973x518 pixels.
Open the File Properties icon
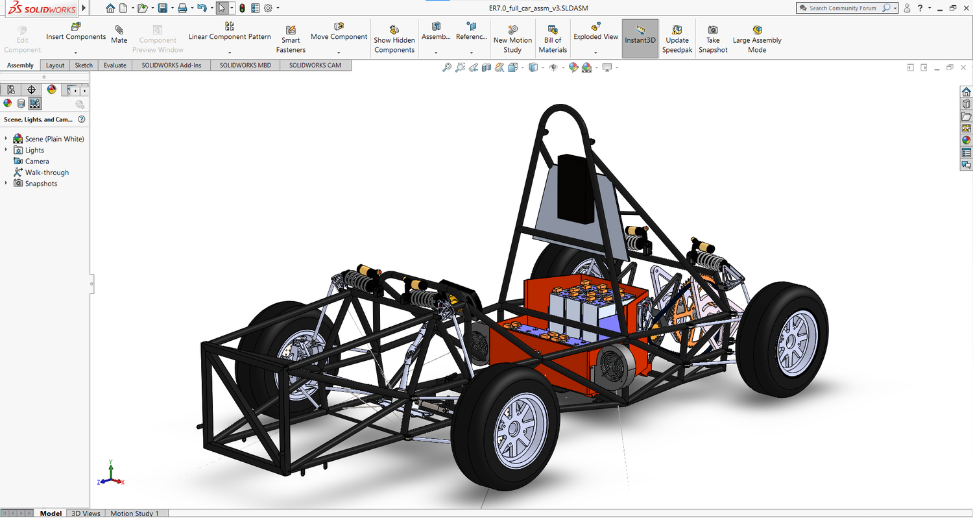[255, 8]
